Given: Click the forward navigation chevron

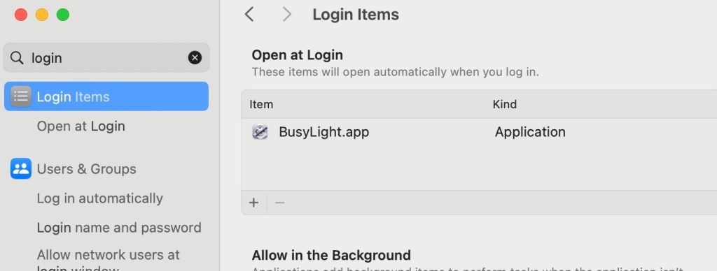Looking at the screenshot, I should (x=286, y=15).
